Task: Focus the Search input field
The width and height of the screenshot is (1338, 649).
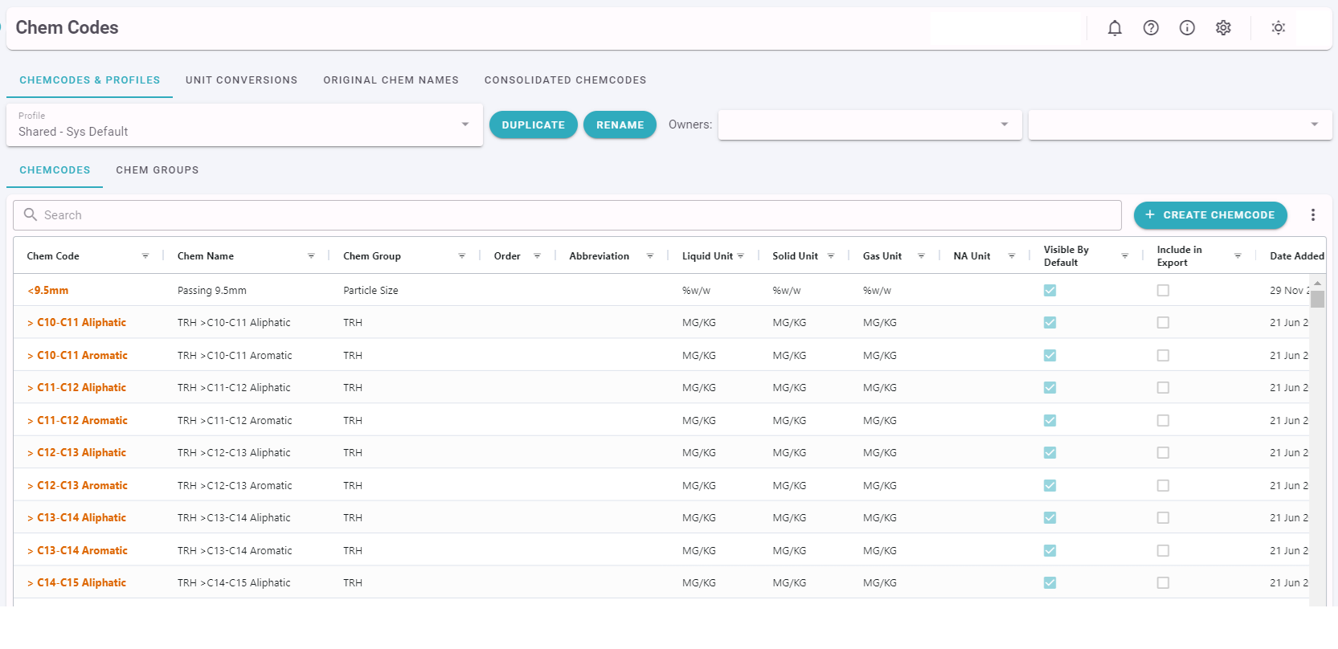Action: click(x=567, y=214)
